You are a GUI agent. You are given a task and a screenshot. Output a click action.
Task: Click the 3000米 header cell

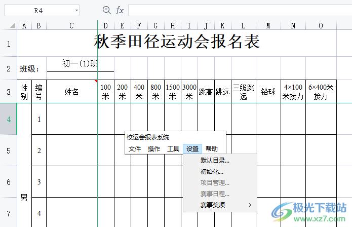click(189, 92)
